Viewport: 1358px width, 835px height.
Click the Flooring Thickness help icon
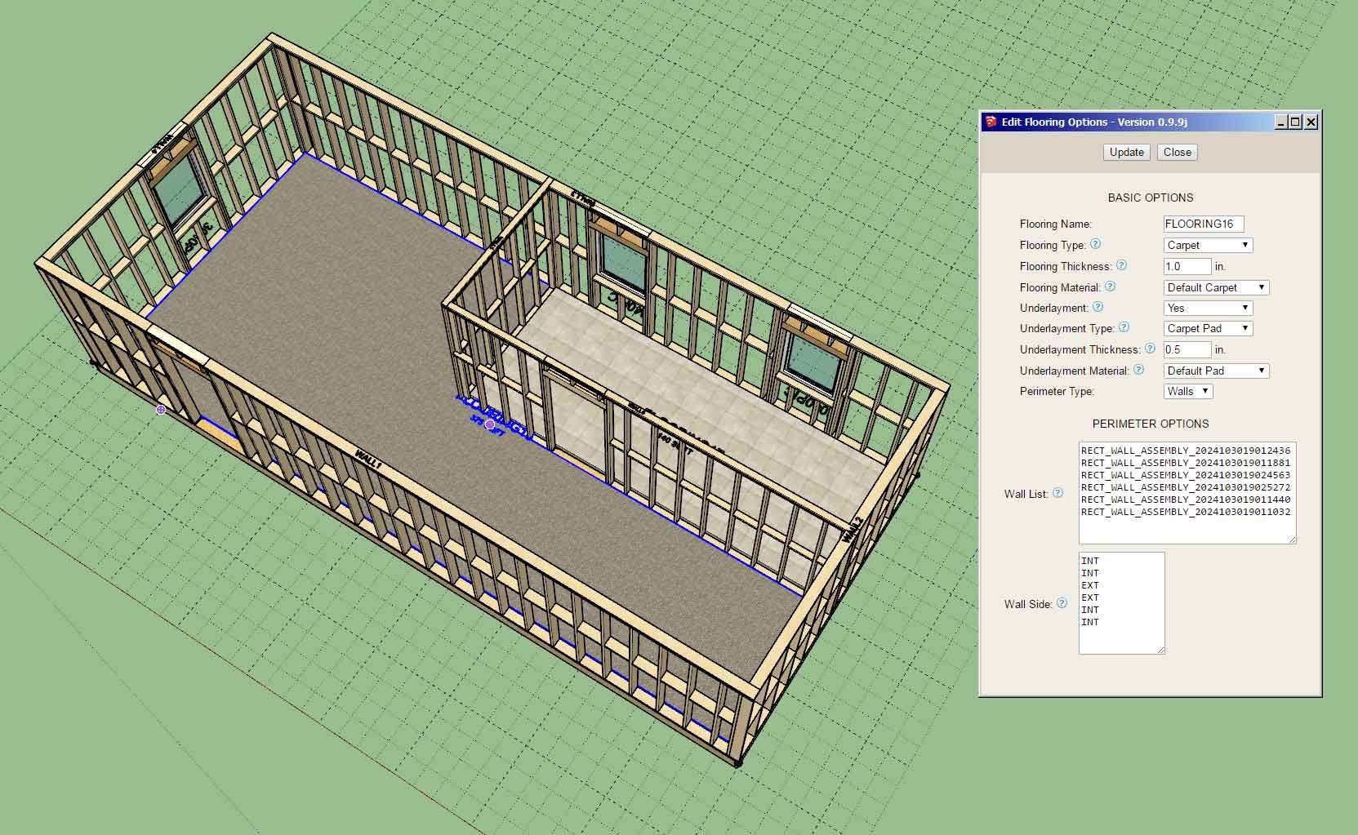tap(1121, 265)
